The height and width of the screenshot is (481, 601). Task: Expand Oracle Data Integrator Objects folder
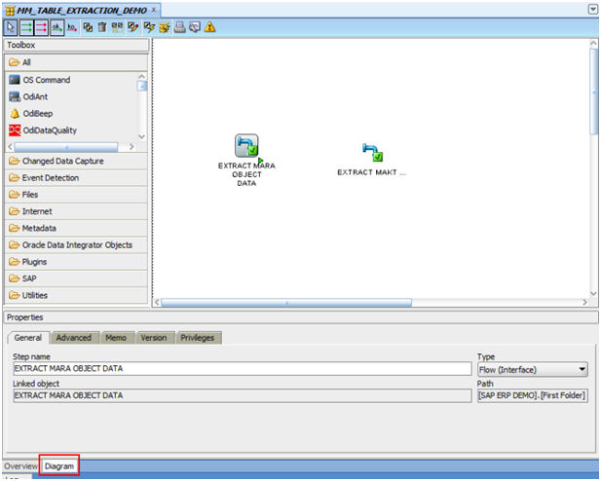point(76,245)
